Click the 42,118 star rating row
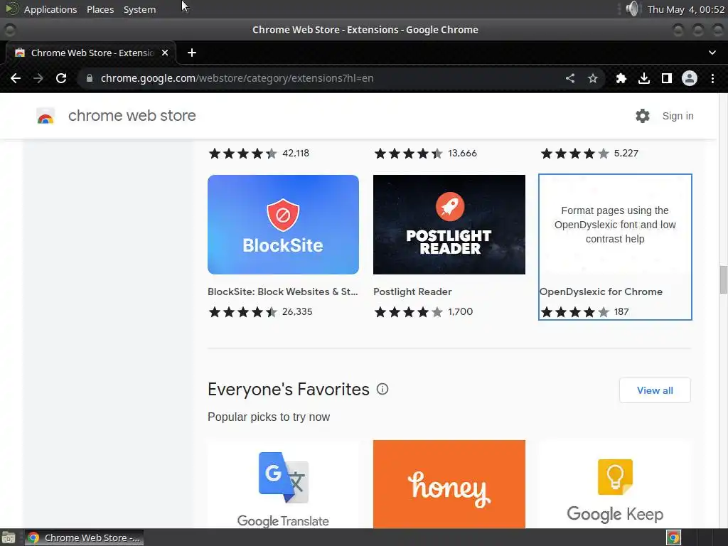The height and width of the screenshot is (546, 728). click(259, 154)
